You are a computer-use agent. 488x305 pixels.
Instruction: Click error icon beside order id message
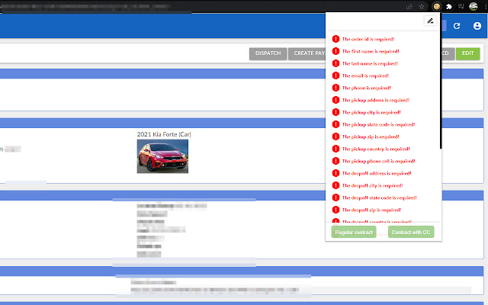tap(335, 39)
